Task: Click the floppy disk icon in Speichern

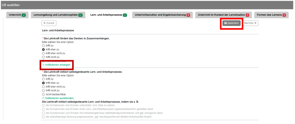Action: (x=226, y=23)
